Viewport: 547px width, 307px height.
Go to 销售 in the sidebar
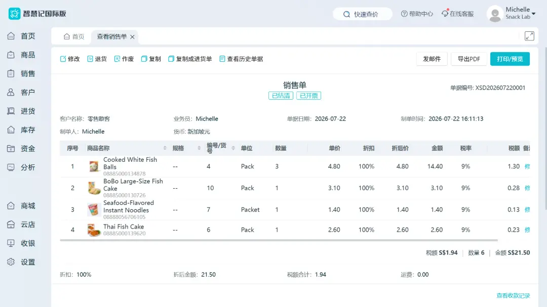coord(21,73)
